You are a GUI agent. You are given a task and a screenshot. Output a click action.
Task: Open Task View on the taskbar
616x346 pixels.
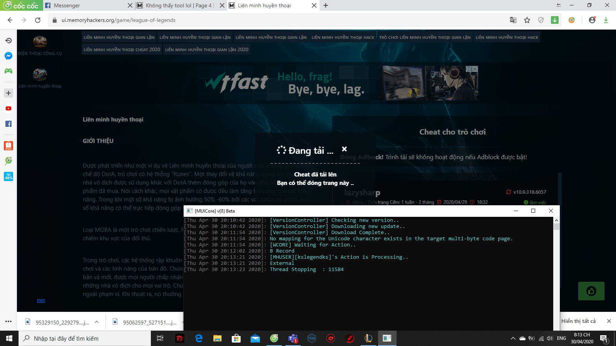pyautogui.click(x=160, y=338)
